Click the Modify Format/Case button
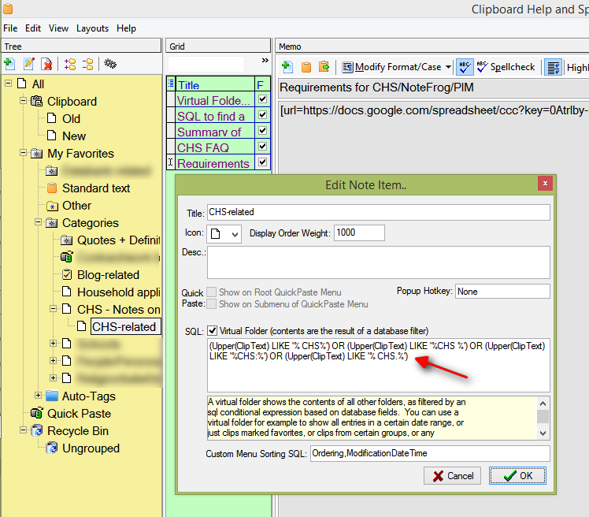The height and width of the screenshot is (517, 589). pyautogui.click(x=392, y=67)
